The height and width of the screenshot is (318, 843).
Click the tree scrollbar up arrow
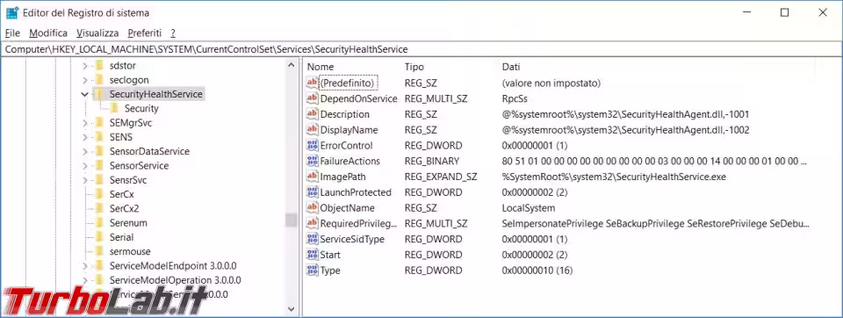[x=292, y=65]
